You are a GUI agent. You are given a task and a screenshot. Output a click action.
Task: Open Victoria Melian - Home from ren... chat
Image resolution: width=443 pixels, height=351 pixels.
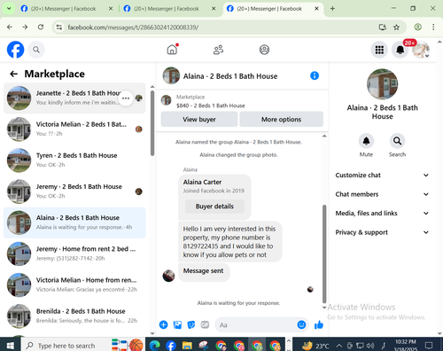click(74, 285)
